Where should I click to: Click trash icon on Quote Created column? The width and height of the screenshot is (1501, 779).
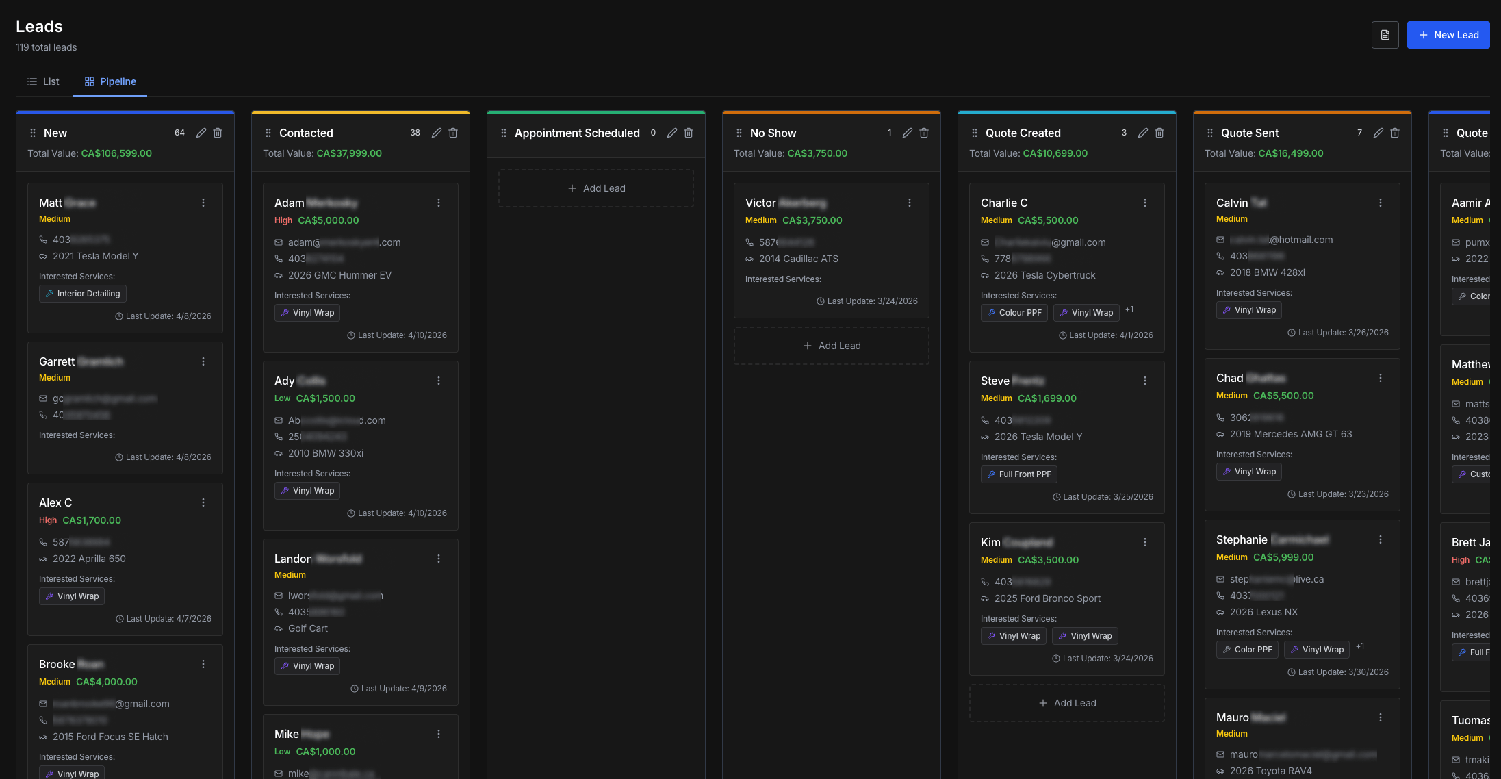point(1159,133)
